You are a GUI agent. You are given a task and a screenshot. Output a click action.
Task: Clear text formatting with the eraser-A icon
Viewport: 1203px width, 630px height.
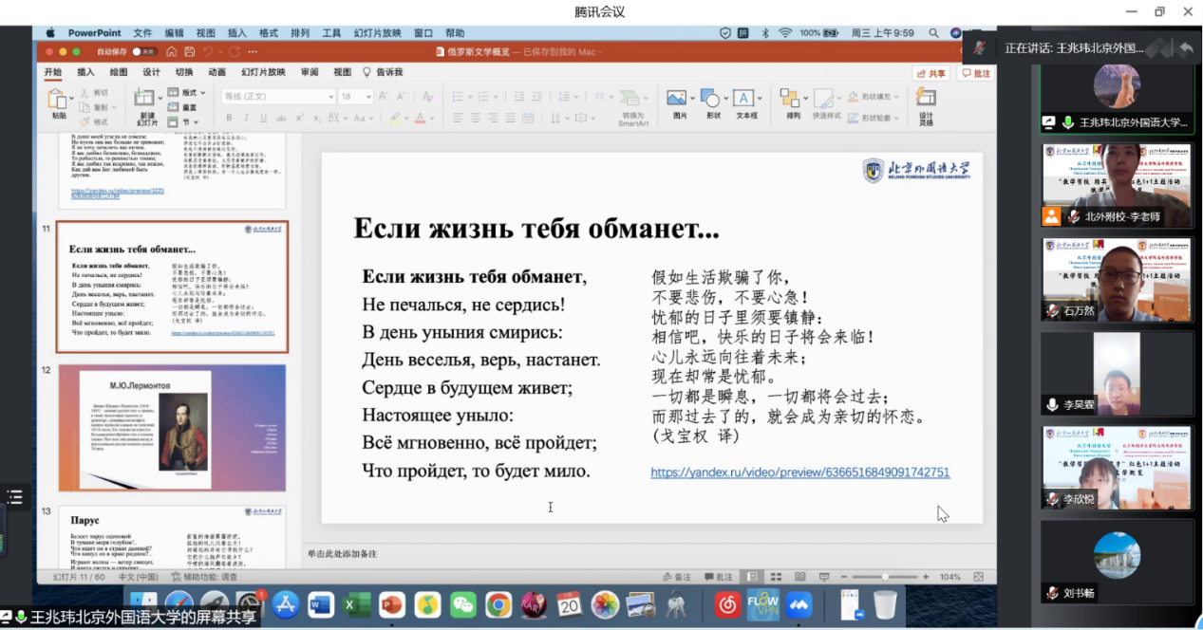427,96
